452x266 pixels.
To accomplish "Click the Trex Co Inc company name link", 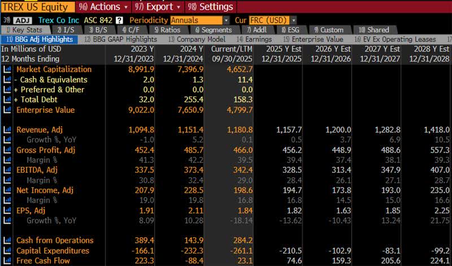I will [59, 20].
